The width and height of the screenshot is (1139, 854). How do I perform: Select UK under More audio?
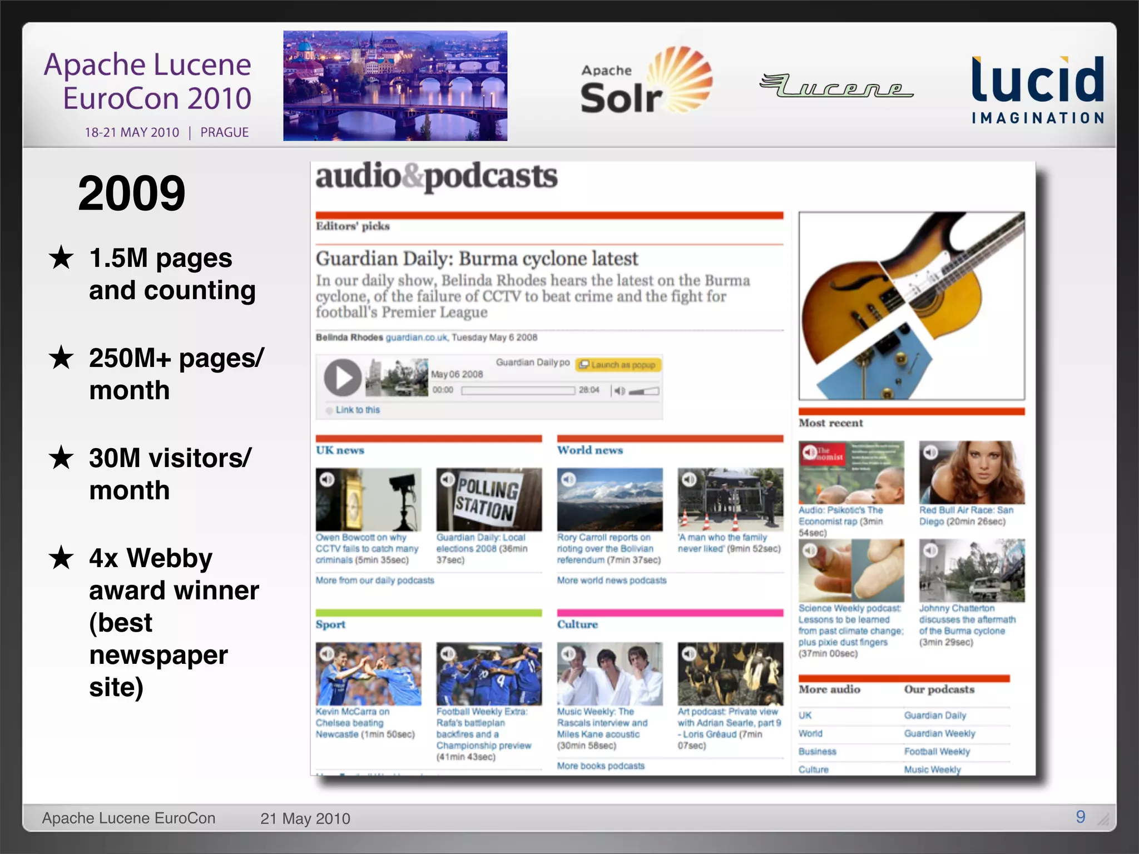coord(805,716)
